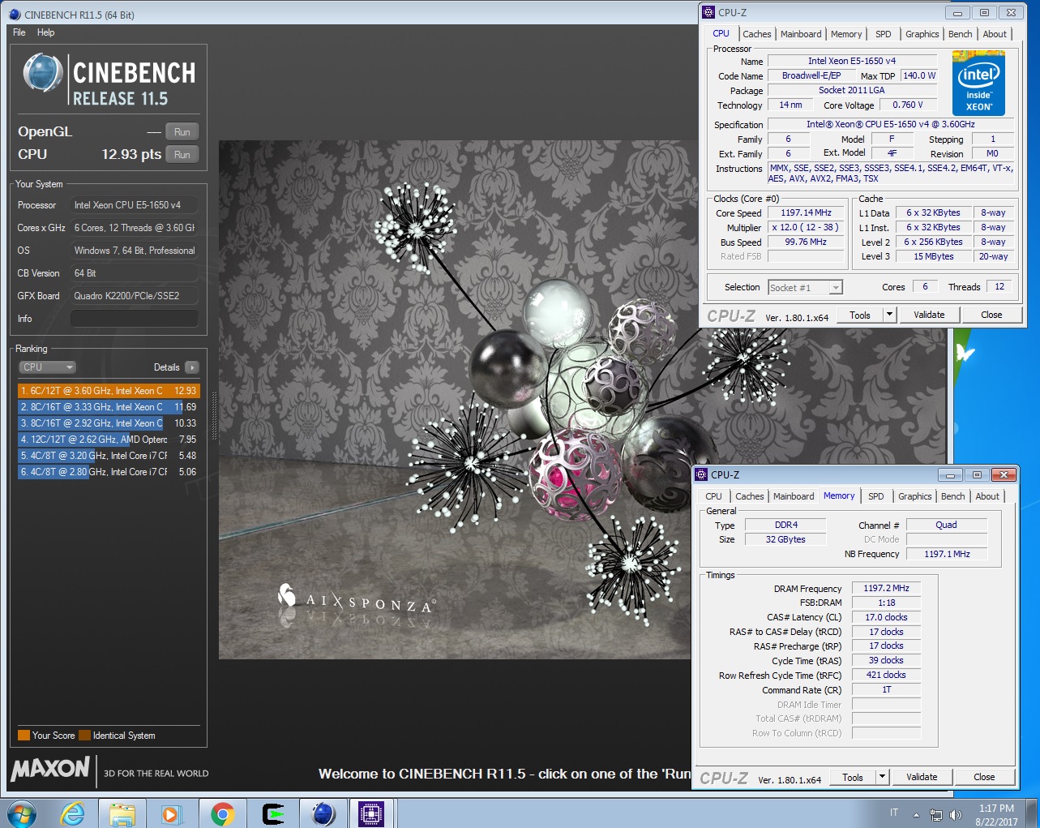Switch to CPU-Z via taskbar icon
This screenshot has height=828, width=1040.
(371, 813)
